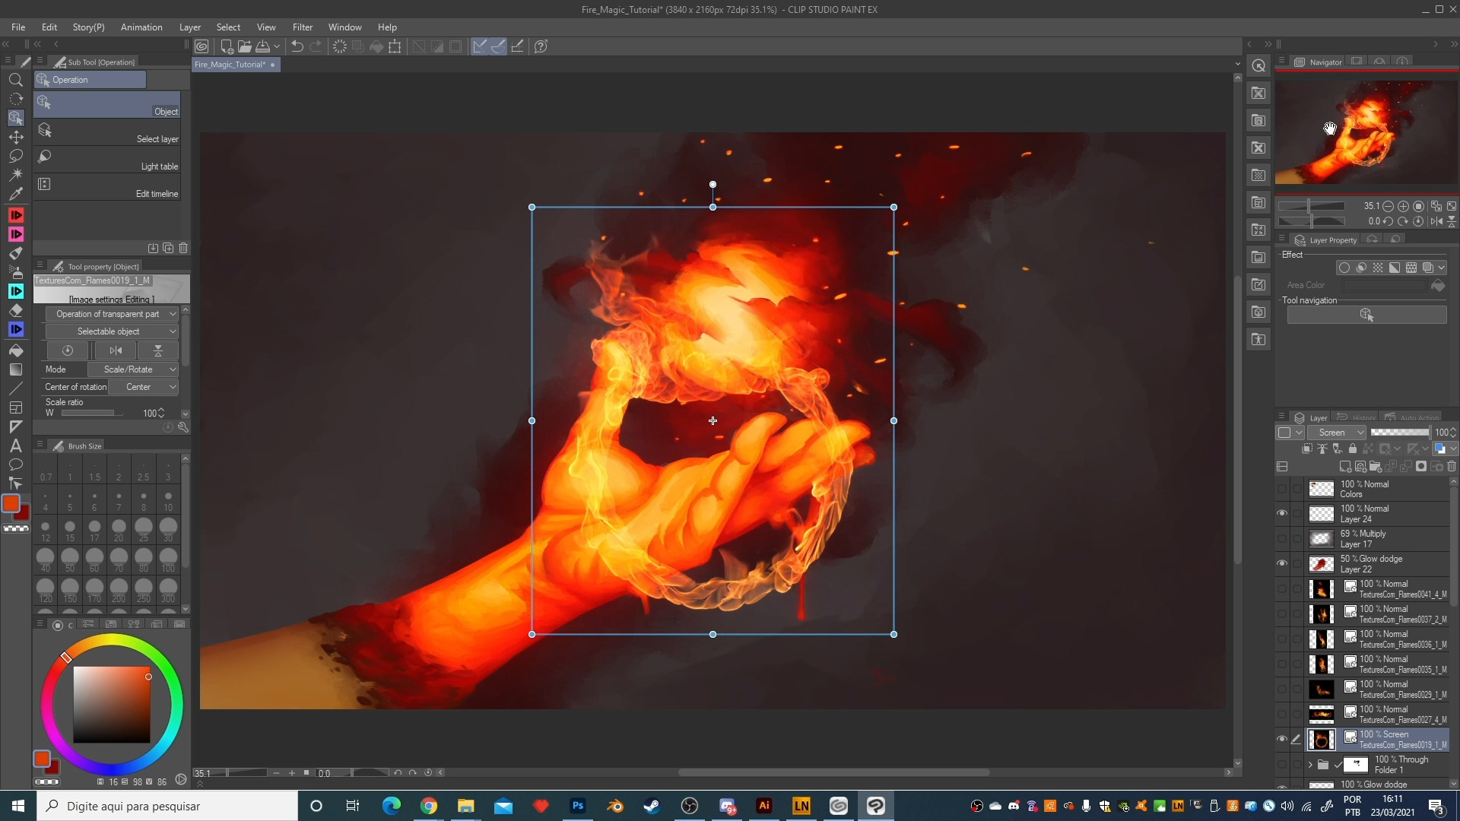Image resolution: width=1460 pixels, height=821 pixels.
Task: Open the Filter menu
Action: (x=302, y=27)
